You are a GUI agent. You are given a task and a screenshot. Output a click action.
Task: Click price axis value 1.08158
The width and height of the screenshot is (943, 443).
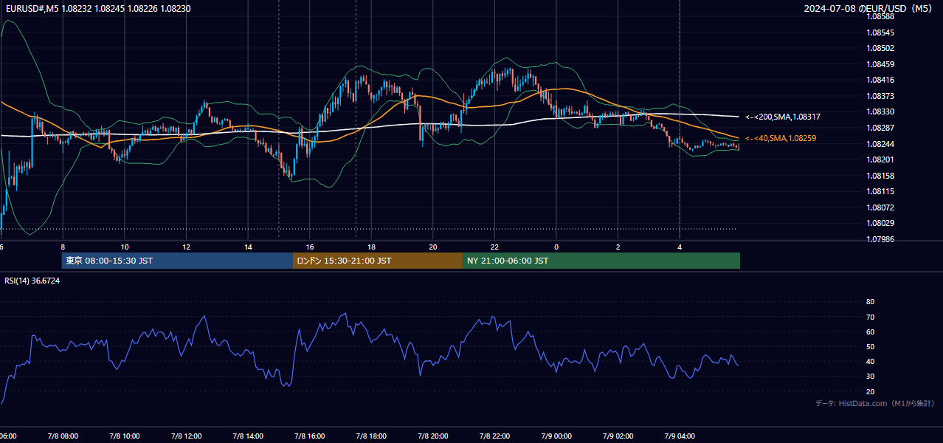(880, 176)
